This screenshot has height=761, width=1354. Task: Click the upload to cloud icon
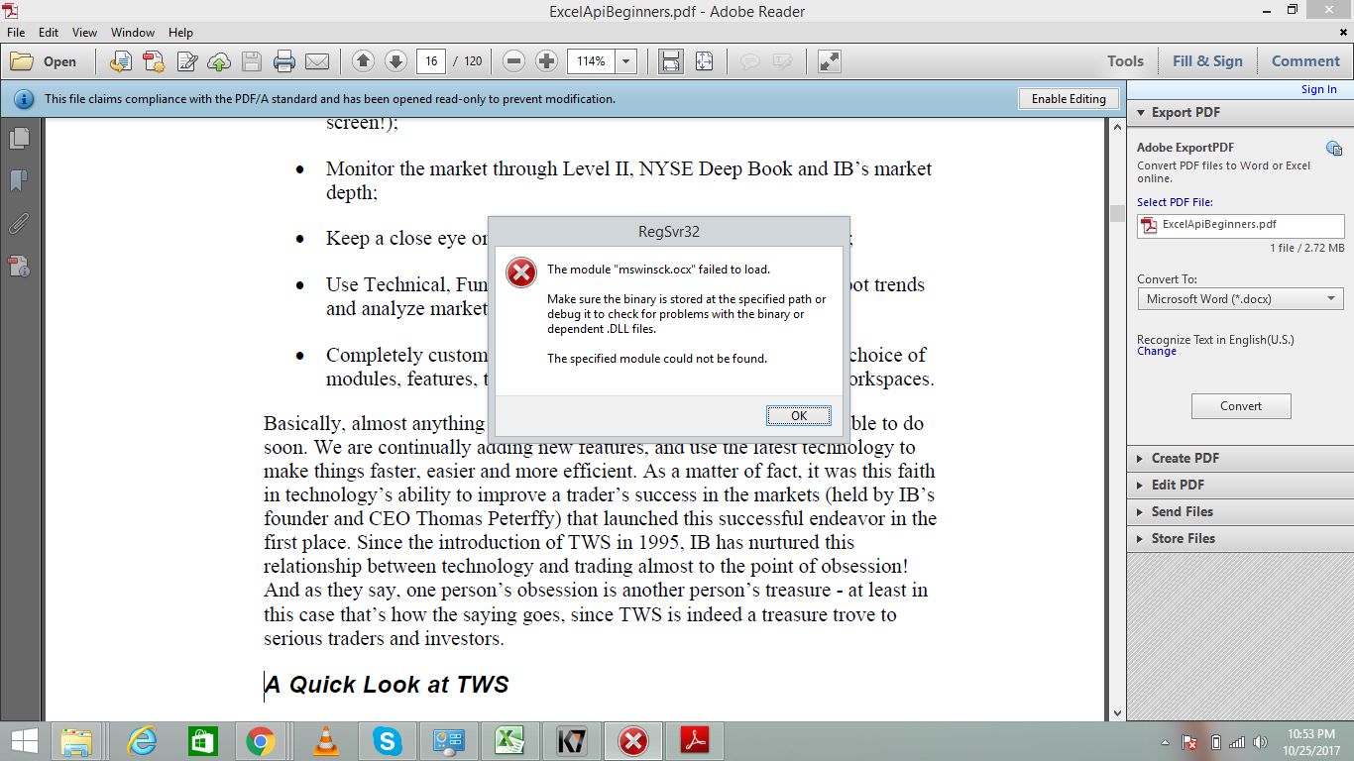219,61
